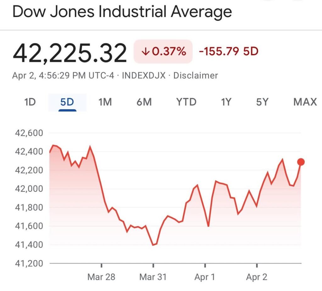This screenshot has width=322, height=291.
Task: Switch to the 1M chart view
Action: [x=105, y=102]
